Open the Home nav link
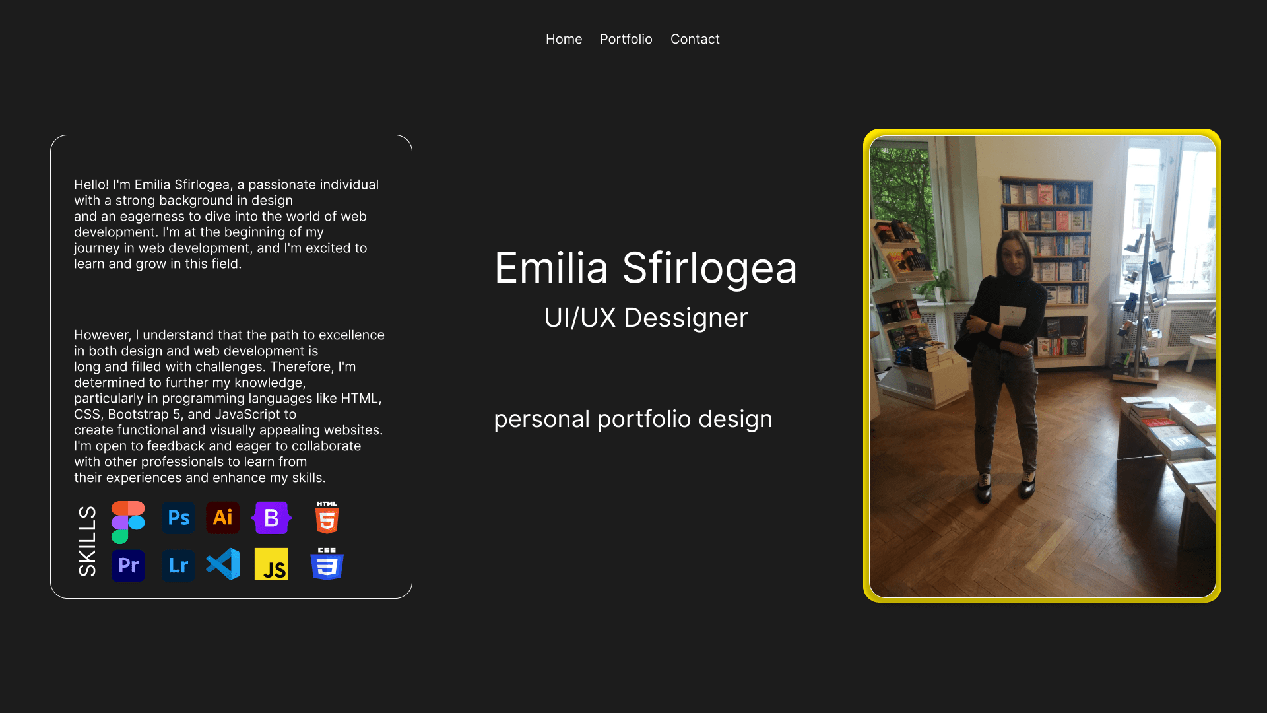1267x713 pixels. coord(564,39)
